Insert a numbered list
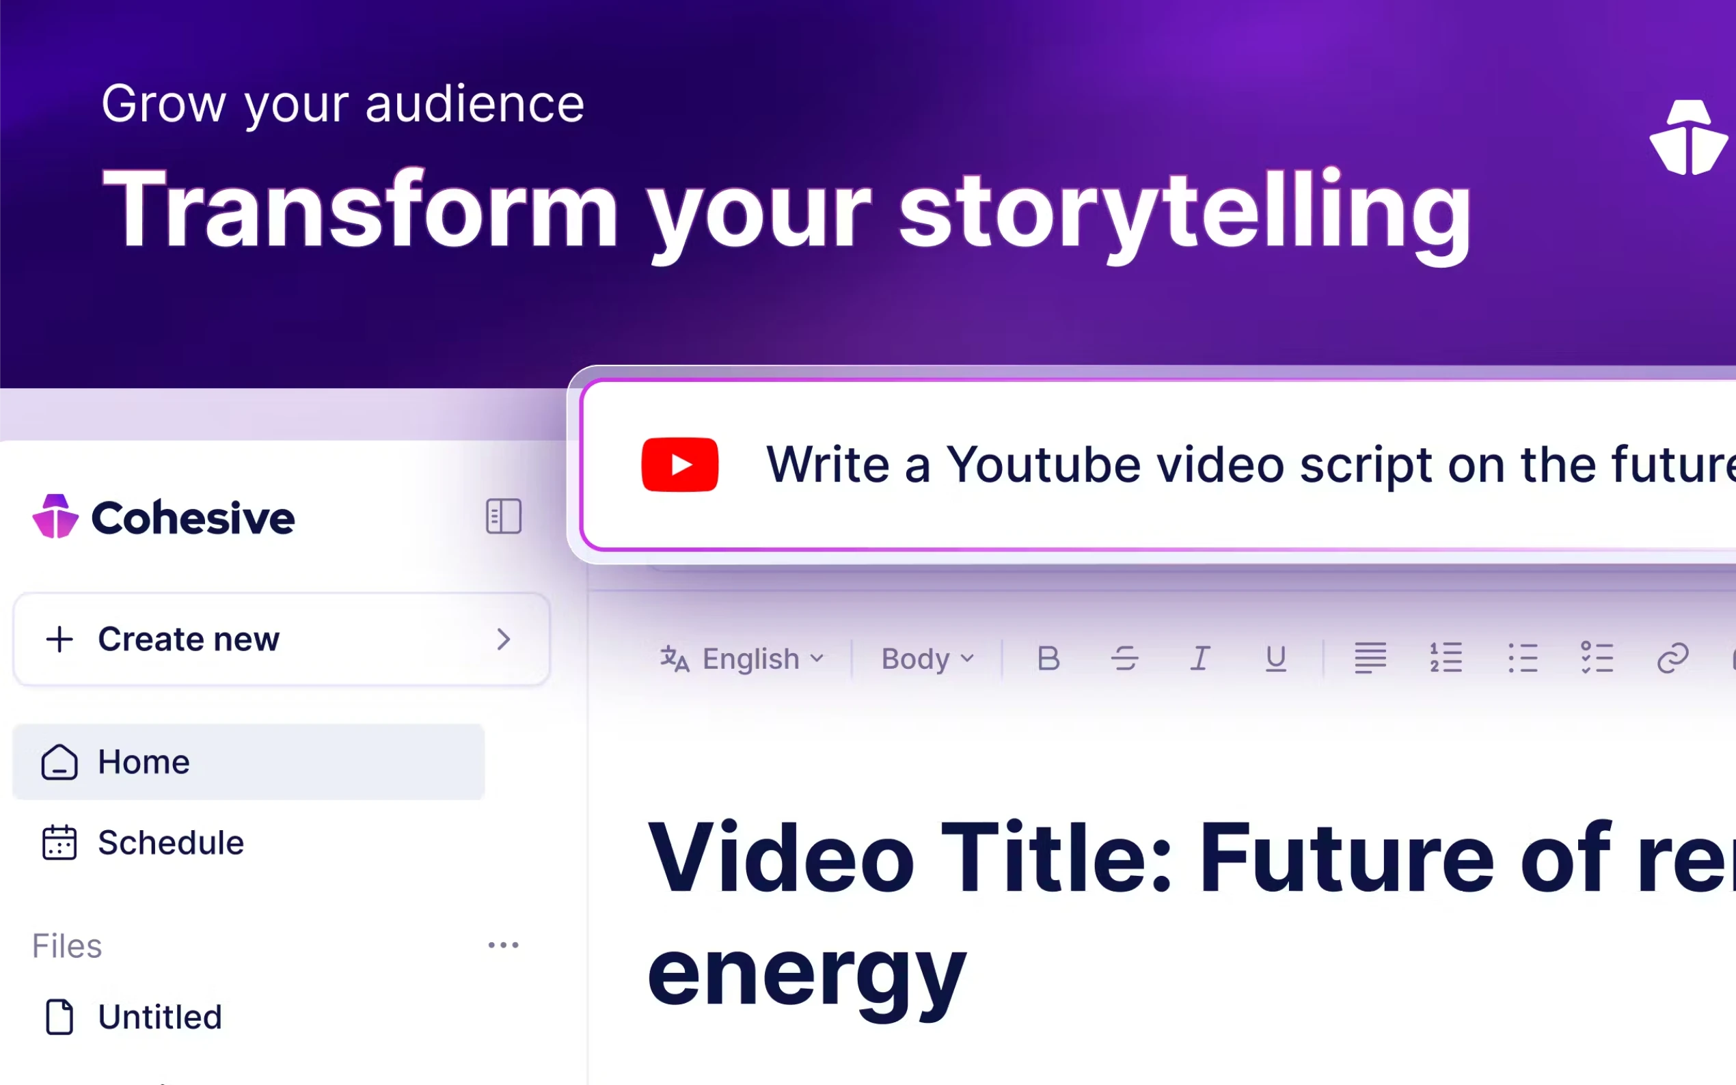Viewport: 1736px width, 1085px height. 1446,658
